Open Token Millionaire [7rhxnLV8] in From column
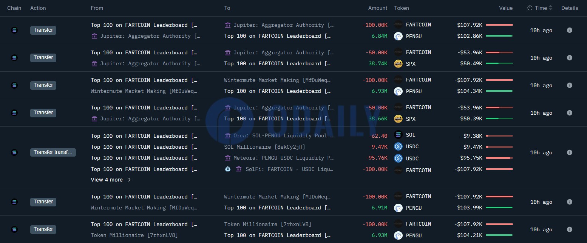 point(134,235)
